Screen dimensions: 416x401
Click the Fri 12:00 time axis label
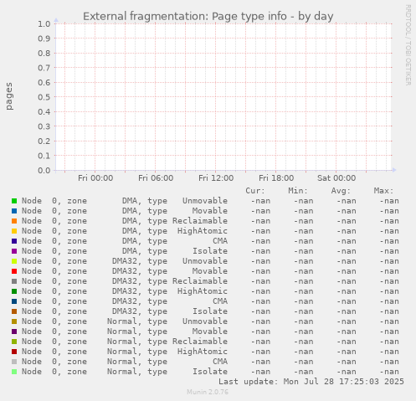[x=216, y=178]
